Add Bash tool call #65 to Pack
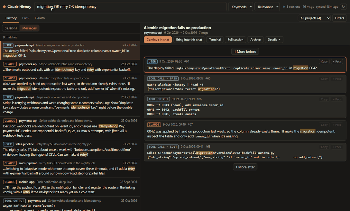The image size is (350, 211). coord(337,78)
